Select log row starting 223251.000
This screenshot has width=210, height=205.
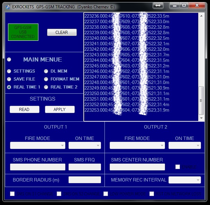click(x=127, y=99)
